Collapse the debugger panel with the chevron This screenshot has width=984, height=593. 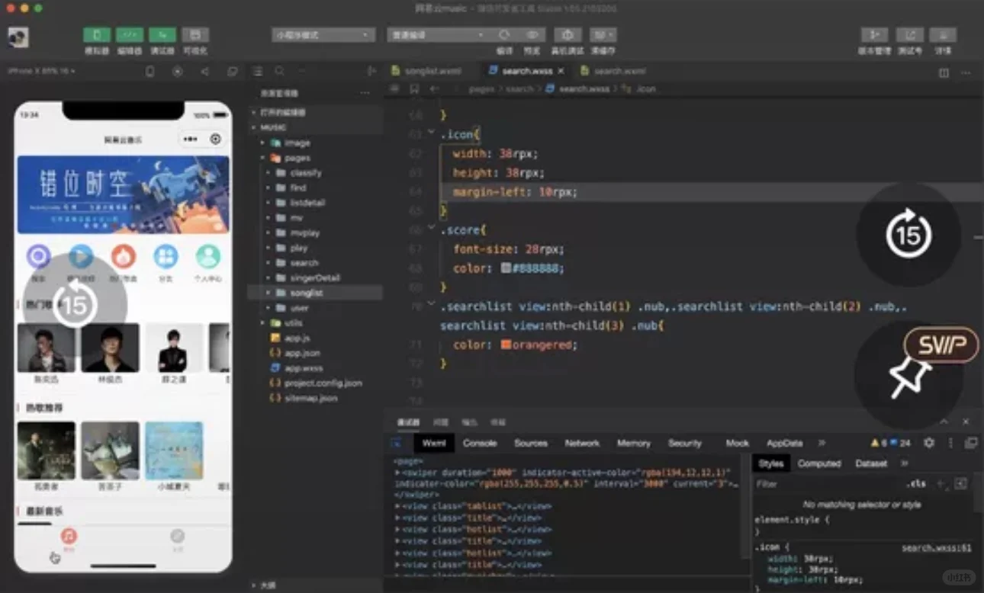click(x=944, y=422)
